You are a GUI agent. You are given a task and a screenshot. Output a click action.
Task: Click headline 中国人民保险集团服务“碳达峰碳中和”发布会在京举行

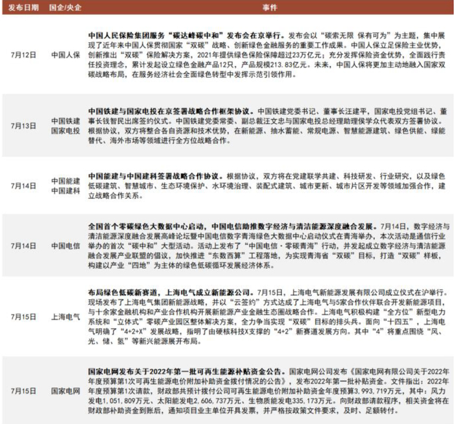(x=187, y=36)
